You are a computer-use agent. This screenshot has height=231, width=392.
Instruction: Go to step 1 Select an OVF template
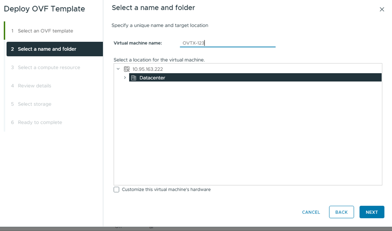coord(45,31)
